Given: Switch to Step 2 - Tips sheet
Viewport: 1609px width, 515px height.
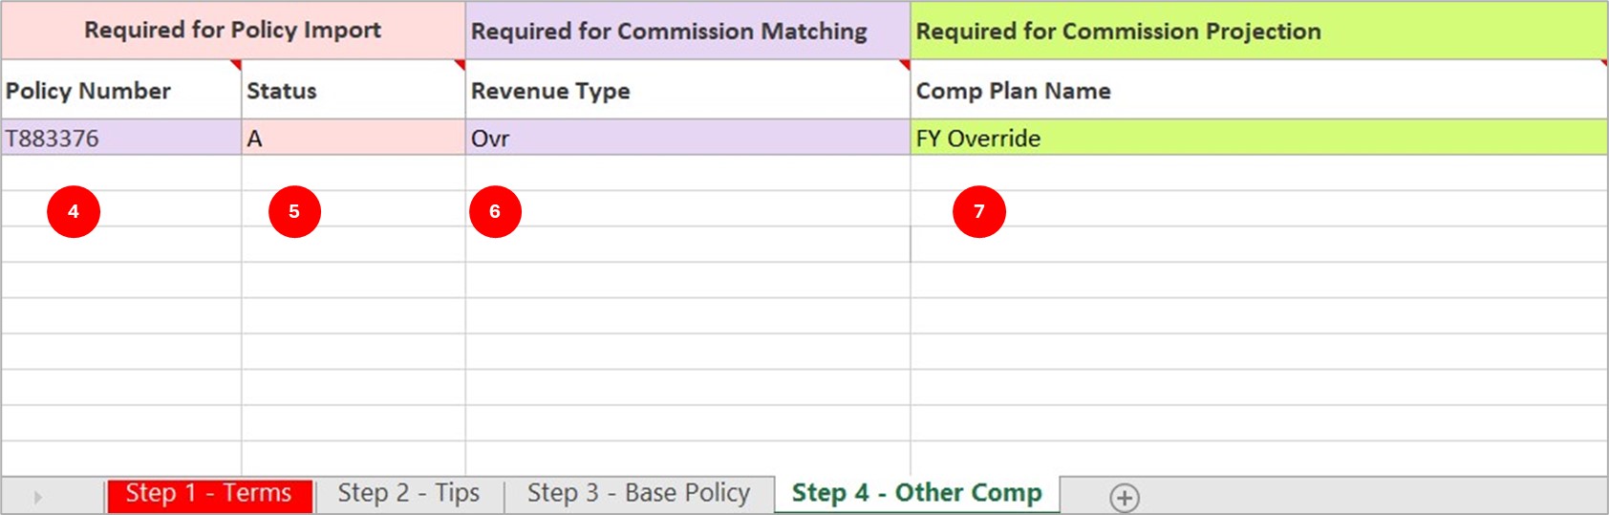Looking at the screenshot, I should (x=409, y=494).
